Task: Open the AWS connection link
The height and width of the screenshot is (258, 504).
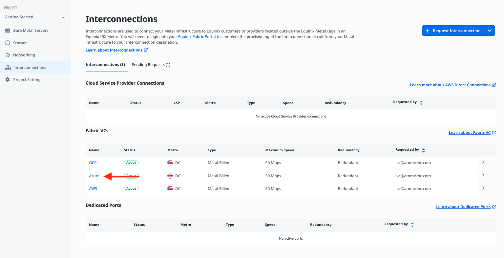Action: [93, 189]
